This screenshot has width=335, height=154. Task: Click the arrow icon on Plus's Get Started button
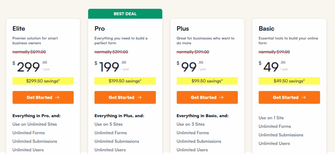pos(221,97)
